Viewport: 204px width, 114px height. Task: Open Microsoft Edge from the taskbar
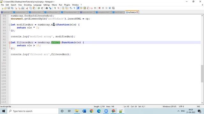click(x=99, y=111)
